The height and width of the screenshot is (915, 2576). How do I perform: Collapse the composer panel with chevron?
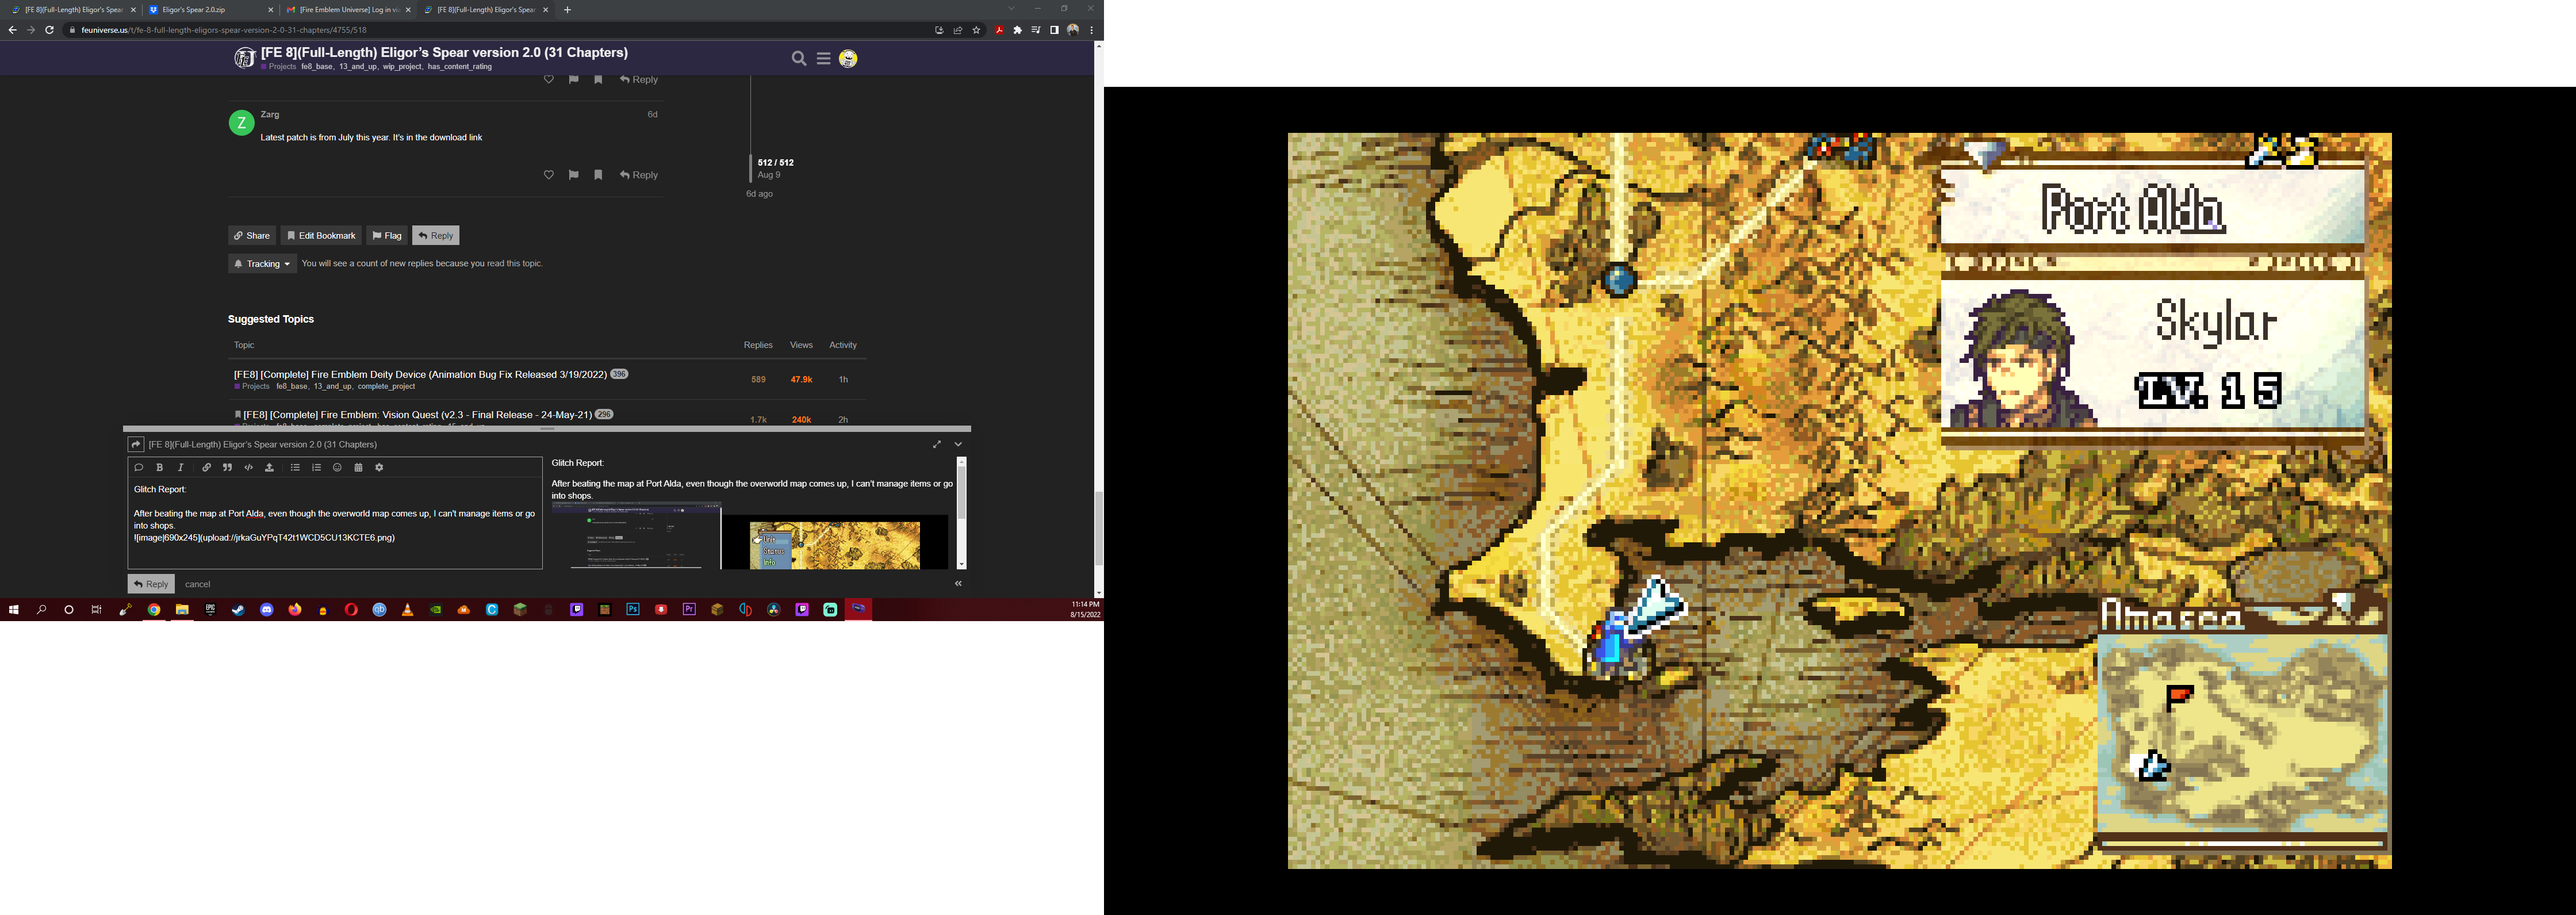point(958,444)
